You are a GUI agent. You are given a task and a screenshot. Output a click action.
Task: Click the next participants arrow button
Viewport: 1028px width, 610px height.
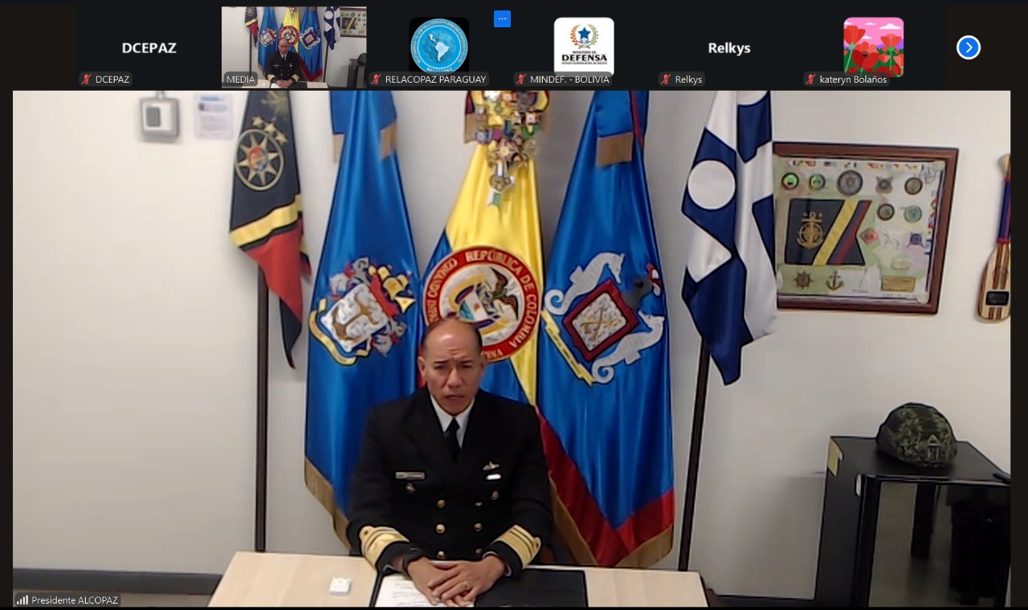[x=968, y=47]
